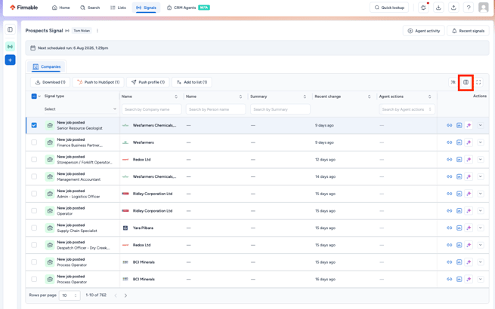Click Add to list (1) button
The image size is (495, 309).
click(192, 82)
